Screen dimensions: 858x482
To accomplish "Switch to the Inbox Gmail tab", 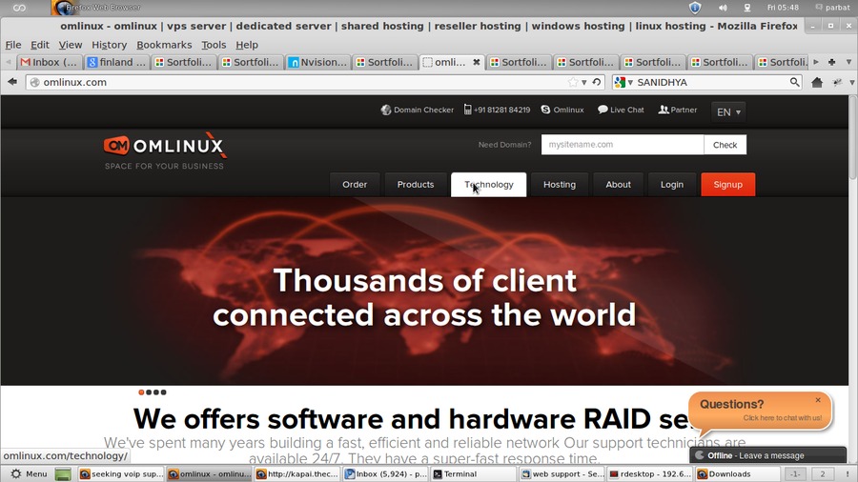I will 50,62.
